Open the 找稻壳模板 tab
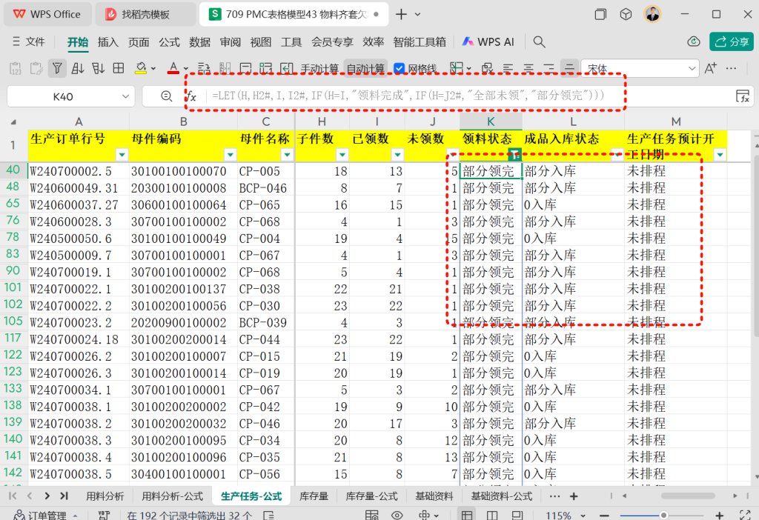 [x=145, y=15]
